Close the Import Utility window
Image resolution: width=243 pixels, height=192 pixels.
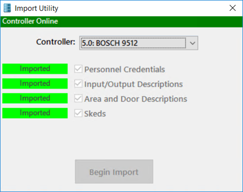[233, 8]
